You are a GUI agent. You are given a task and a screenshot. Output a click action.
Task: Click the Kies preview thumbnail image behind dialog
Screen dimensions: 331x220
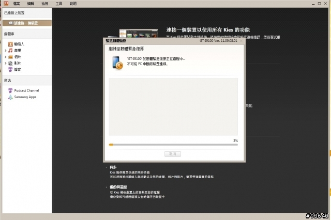[139, 33]
